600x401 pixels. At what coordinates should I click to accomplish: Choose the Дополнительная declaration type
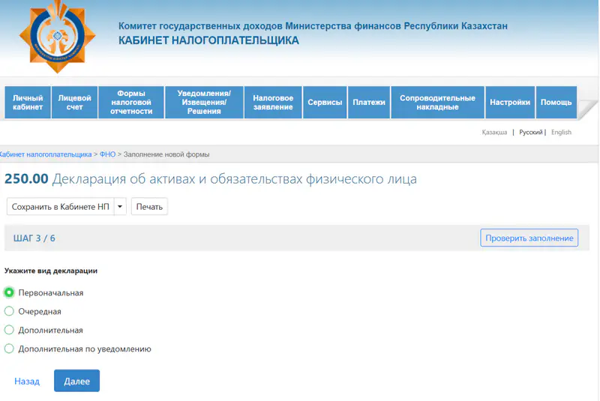click(10, 330)
